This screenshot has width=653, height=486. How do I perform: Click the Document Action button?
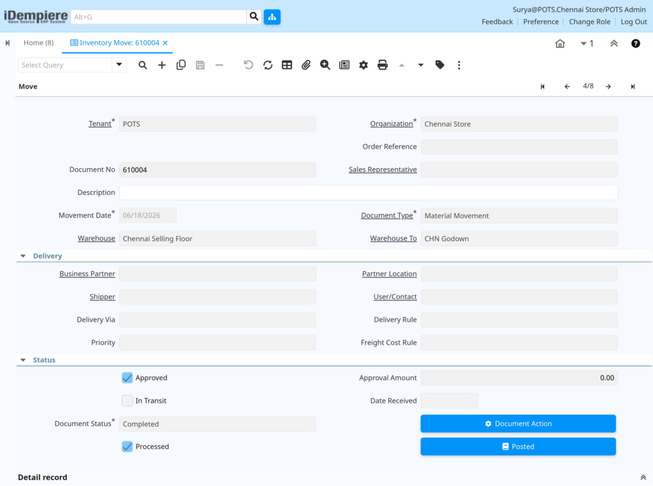click(518, 424)
